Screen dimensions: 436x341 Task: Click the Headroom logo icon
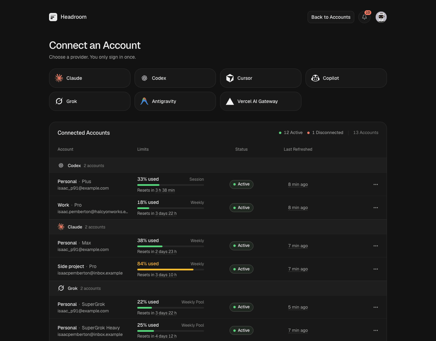53,17
